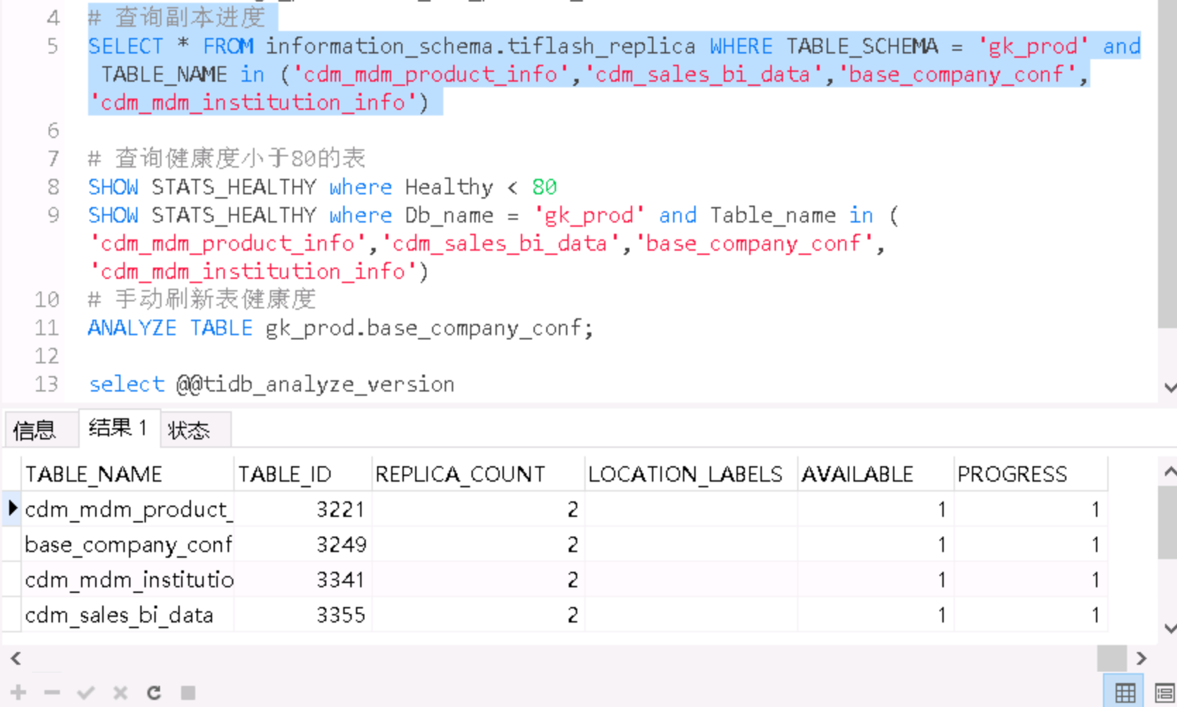Open the 状态 tab

(x=189, y=430)
